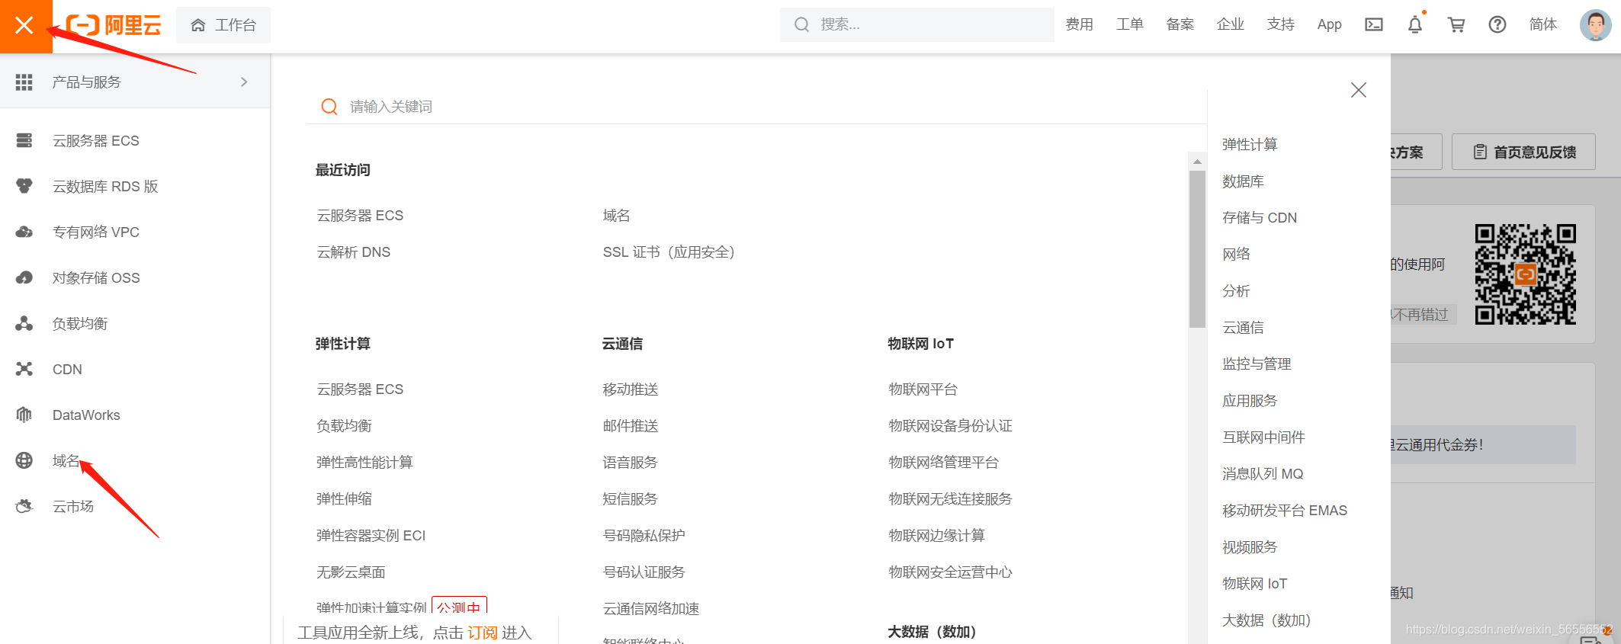
Task: Click the 云服务器 ECS sidebar icon
Action: pos(24,140)
